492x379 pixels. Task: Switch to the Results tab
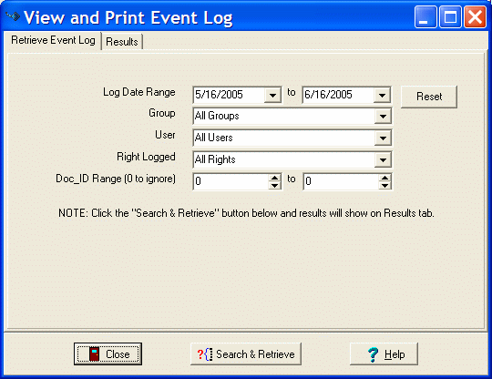(122, 41)
